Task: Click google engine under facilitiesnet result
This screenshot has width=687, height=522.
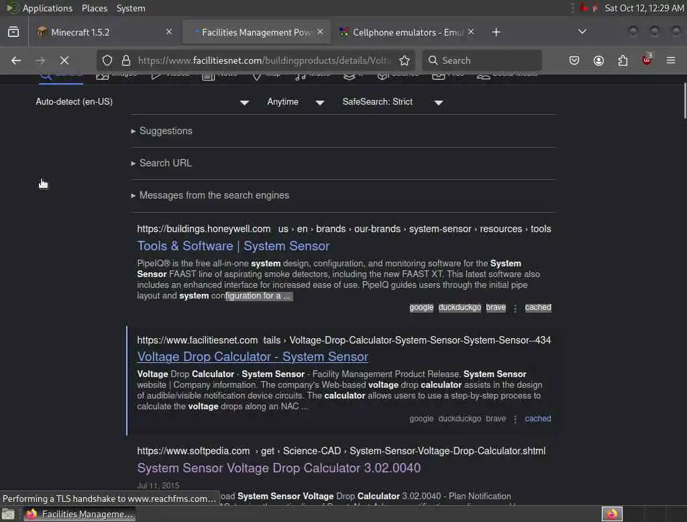Action: (x=421, y=419)
